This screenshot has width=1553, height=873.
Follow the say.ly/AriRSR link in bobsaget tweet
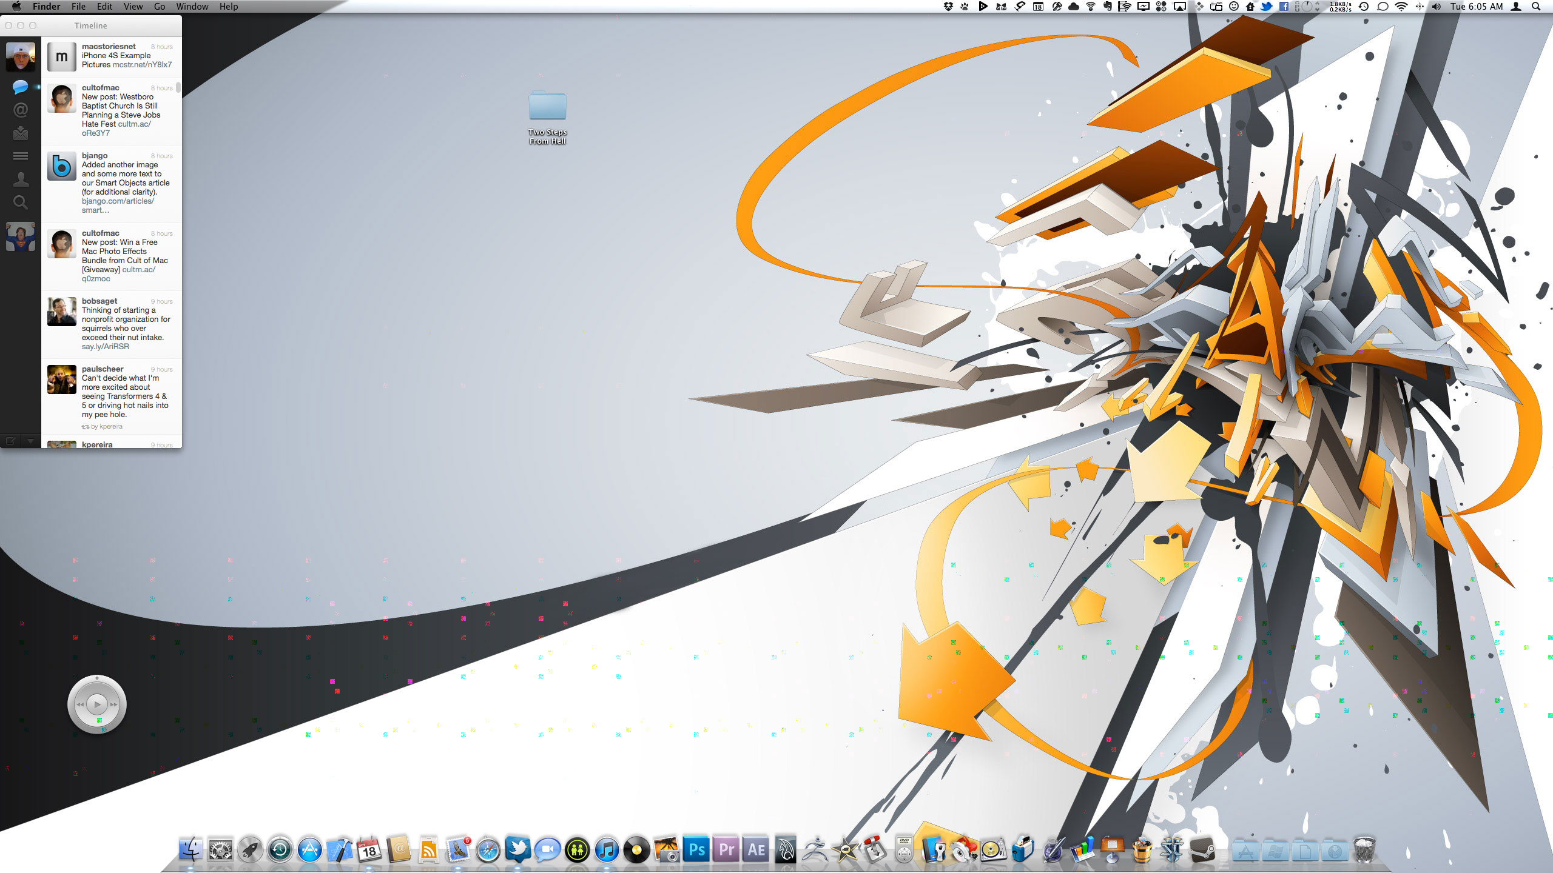click(x=105, y=347)
